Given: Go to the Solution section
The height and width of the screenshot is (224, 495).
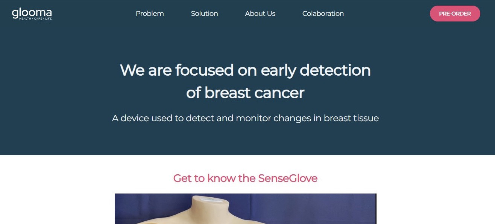Looking at the screenshot, I should pos(204,14).
